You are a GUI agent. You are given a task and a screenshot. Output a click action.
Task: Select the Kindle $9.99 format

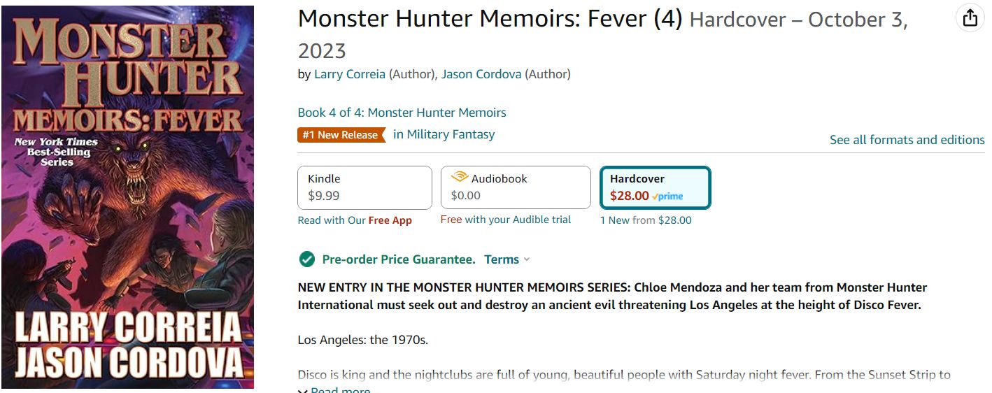[x=364, y=187]
